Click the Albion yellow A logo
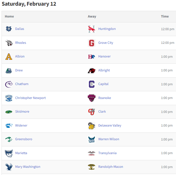Image resolution: width=176 pixels, height=175 pixels. [9, 57]
